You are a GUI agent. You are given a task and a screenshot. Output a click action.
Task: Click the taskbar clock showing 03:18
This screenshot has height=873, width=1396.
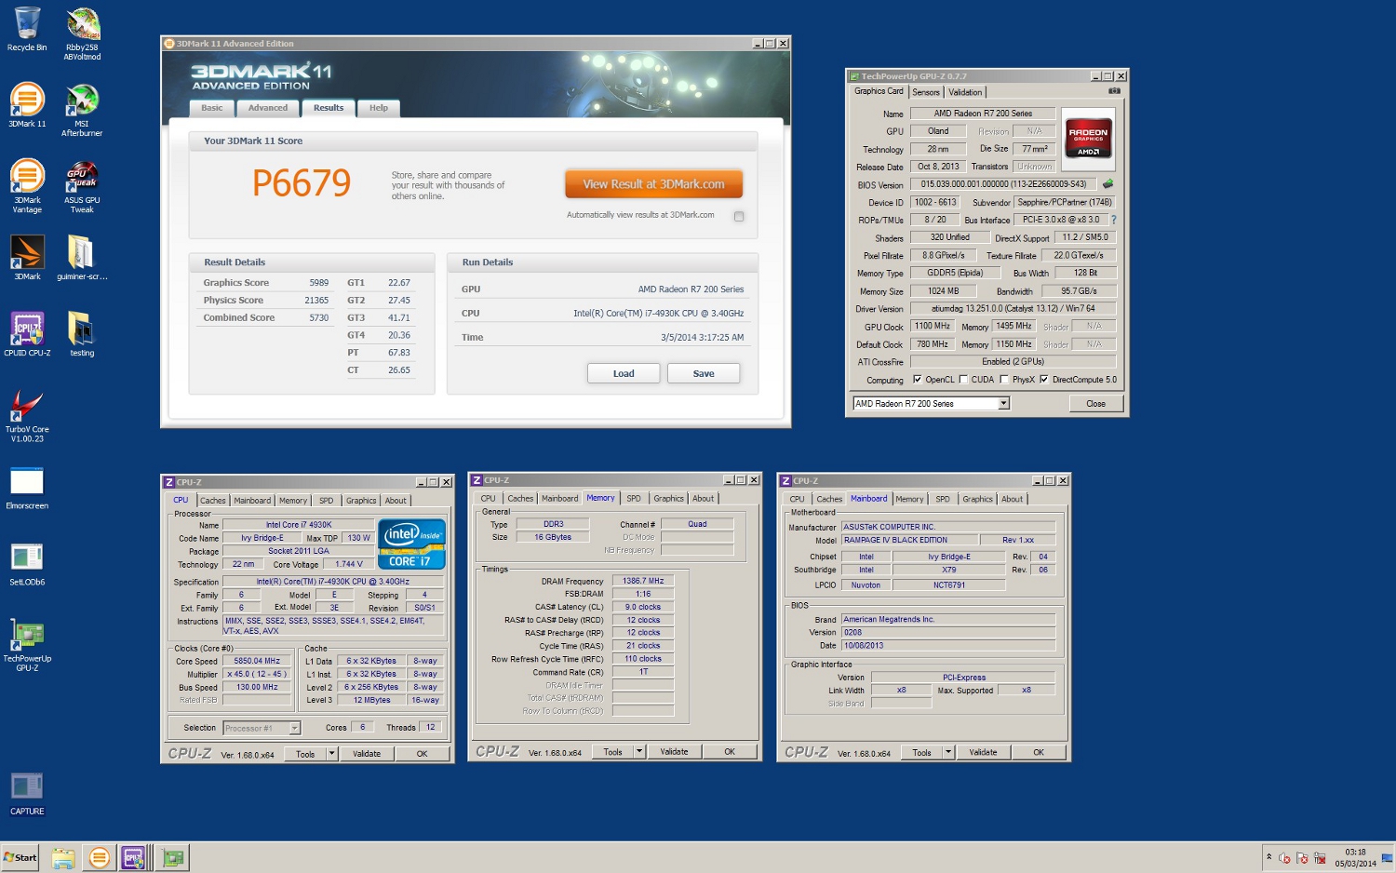pyautogui.click(x=1355, y=857)
